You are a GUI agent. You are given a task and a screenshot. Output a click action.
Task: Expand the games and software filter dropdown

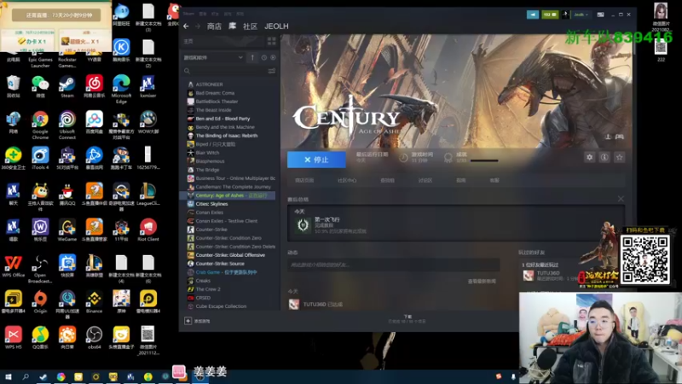click(213, 57)
